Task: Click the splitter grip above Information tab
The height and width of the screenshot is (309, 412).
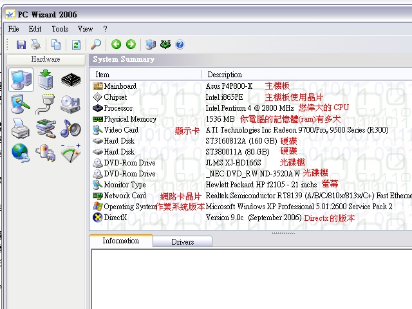Action: point(283,233)
